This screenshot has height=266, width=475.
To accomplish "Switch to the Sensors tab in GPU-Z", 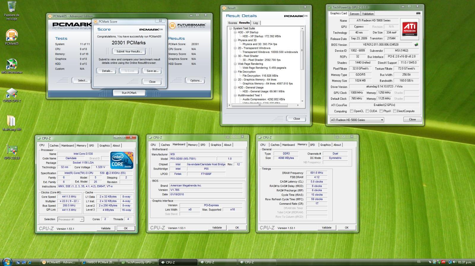I will pyautogui.click(x=354, y=14).
